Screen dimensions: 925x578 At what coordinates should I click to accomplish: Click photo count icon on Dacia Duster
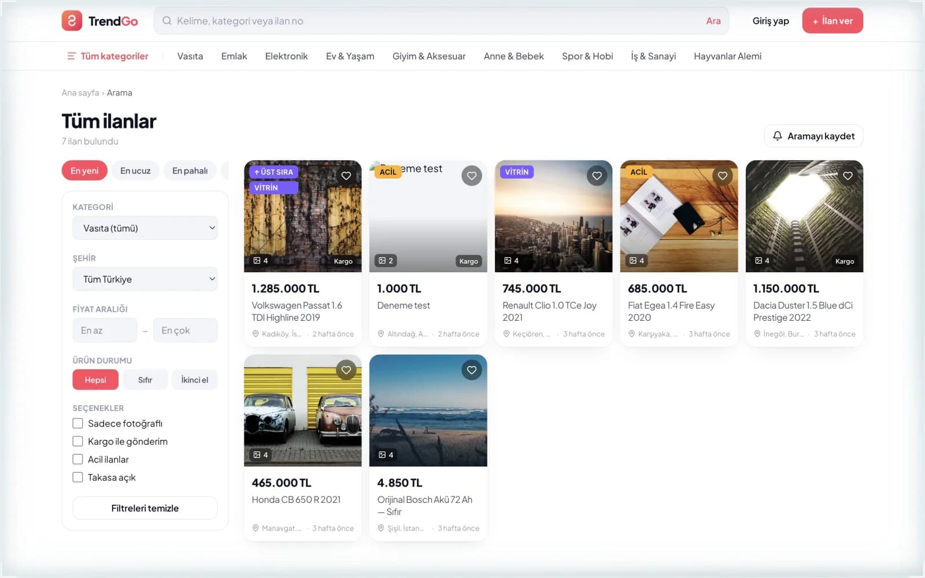[758, 261]
